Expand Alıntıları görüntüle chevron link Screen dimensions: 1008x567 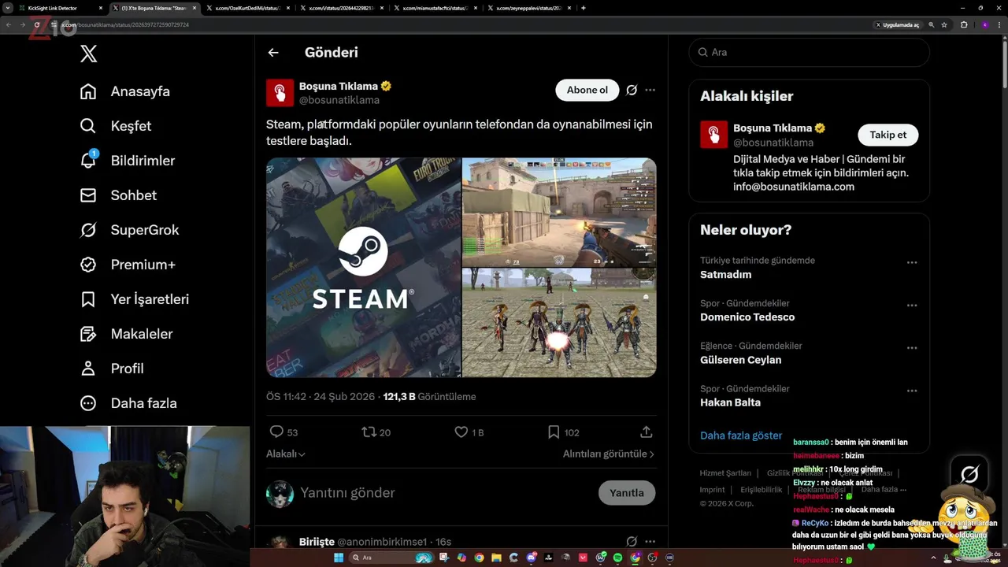tap(609, 454)
